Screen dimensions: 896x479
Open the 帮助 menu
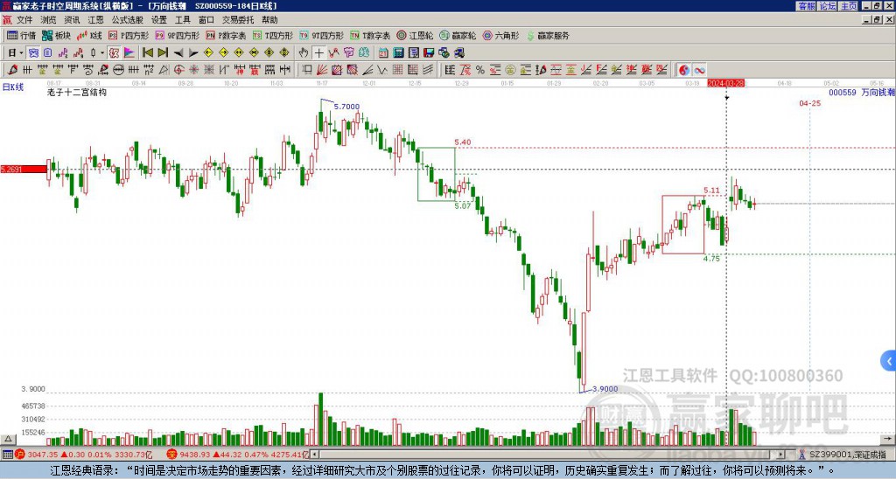click(269, 20)
